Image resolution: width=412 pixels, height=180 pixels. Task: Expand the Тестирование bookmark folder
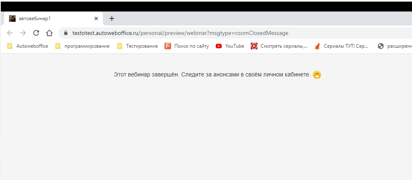click(x=137, y=46)
